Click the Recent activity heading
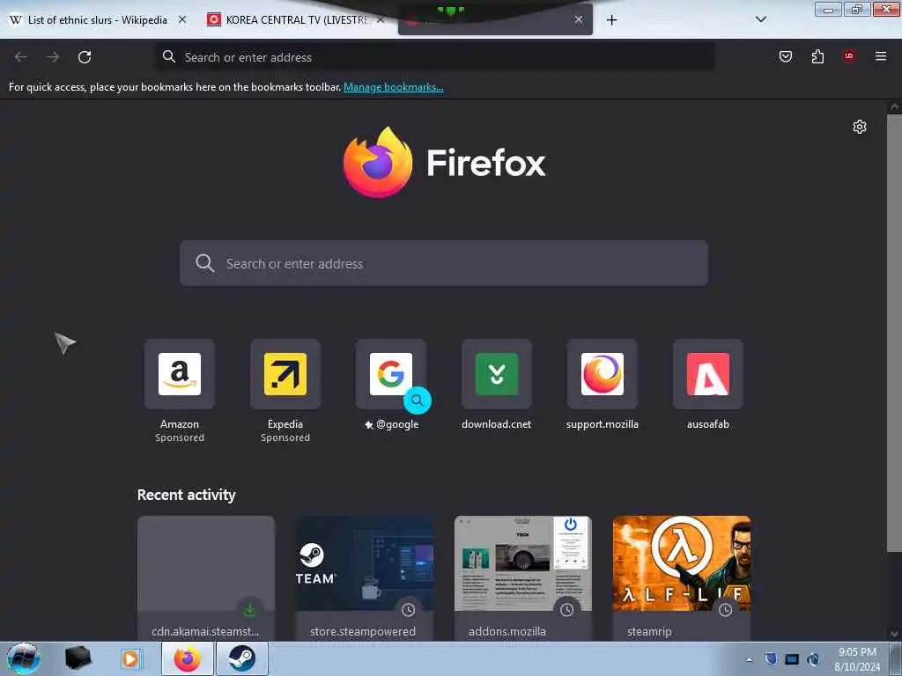 tap(187, 495)
